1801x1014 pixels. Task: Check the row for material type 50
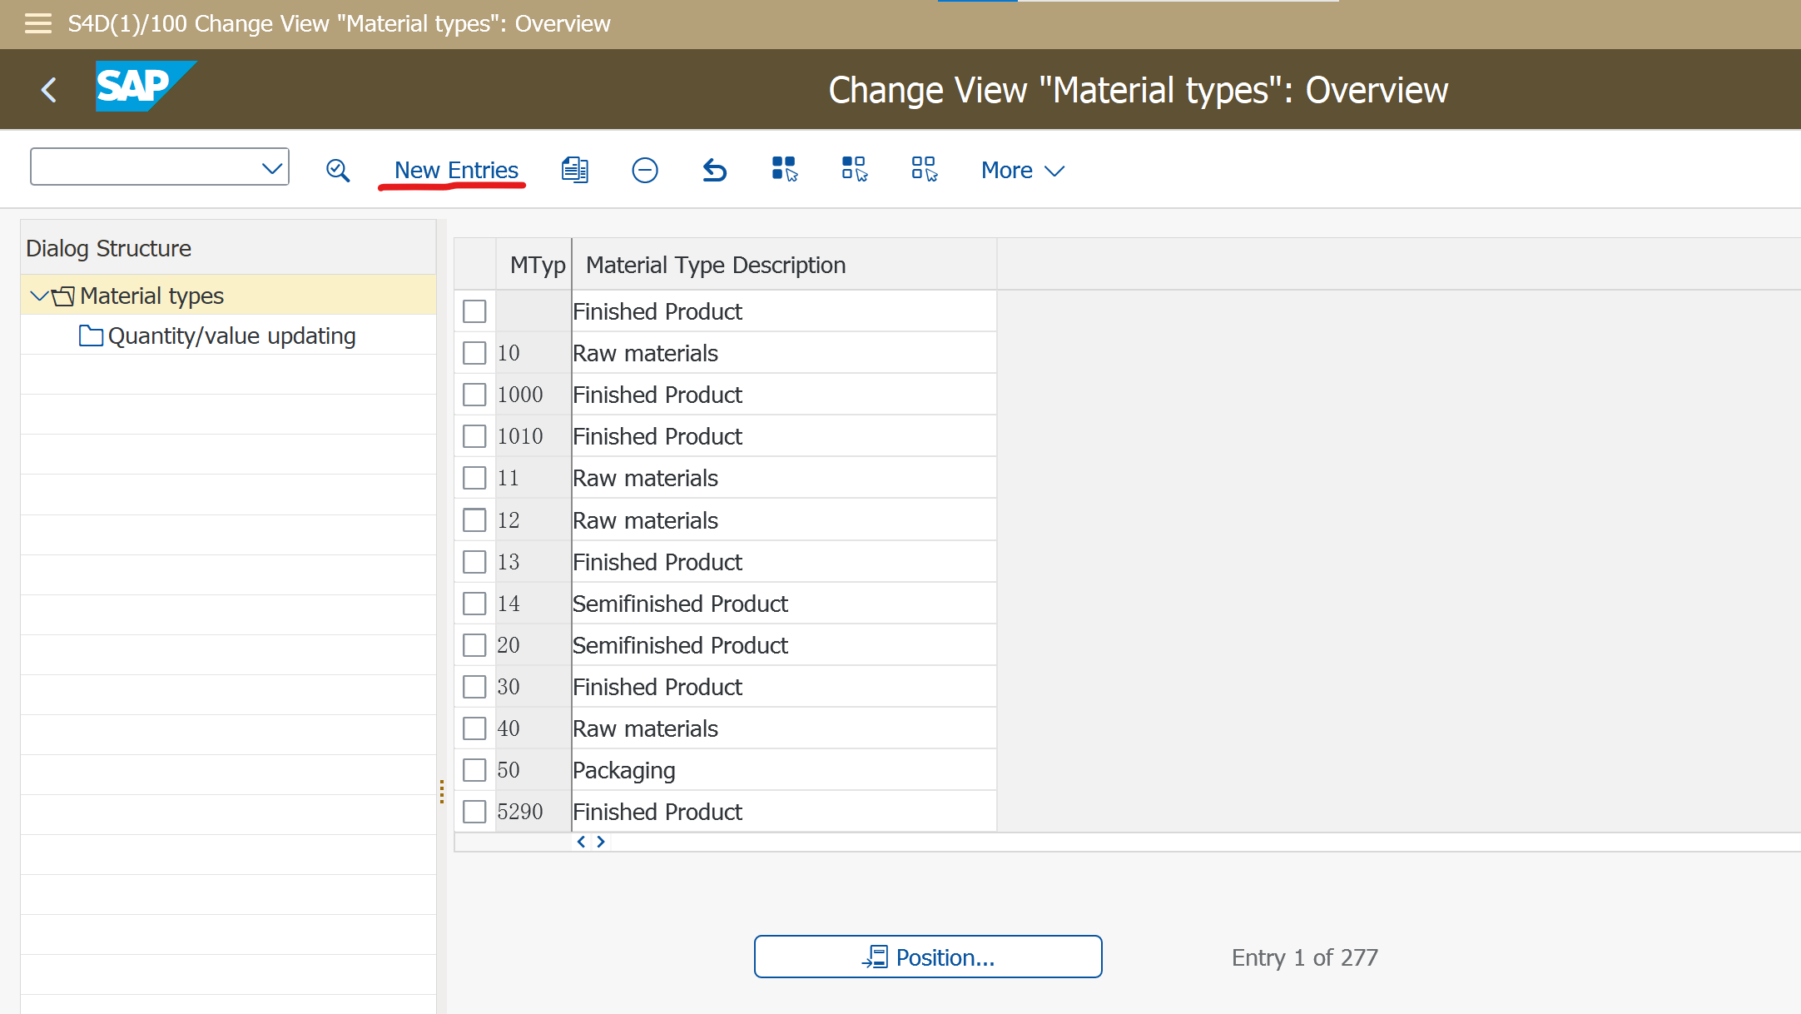point(474,770)
